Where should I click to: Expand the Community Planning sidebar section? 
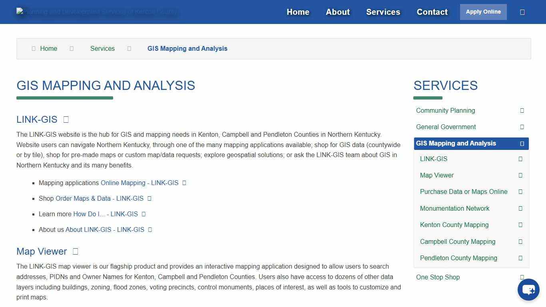[522, 110]
